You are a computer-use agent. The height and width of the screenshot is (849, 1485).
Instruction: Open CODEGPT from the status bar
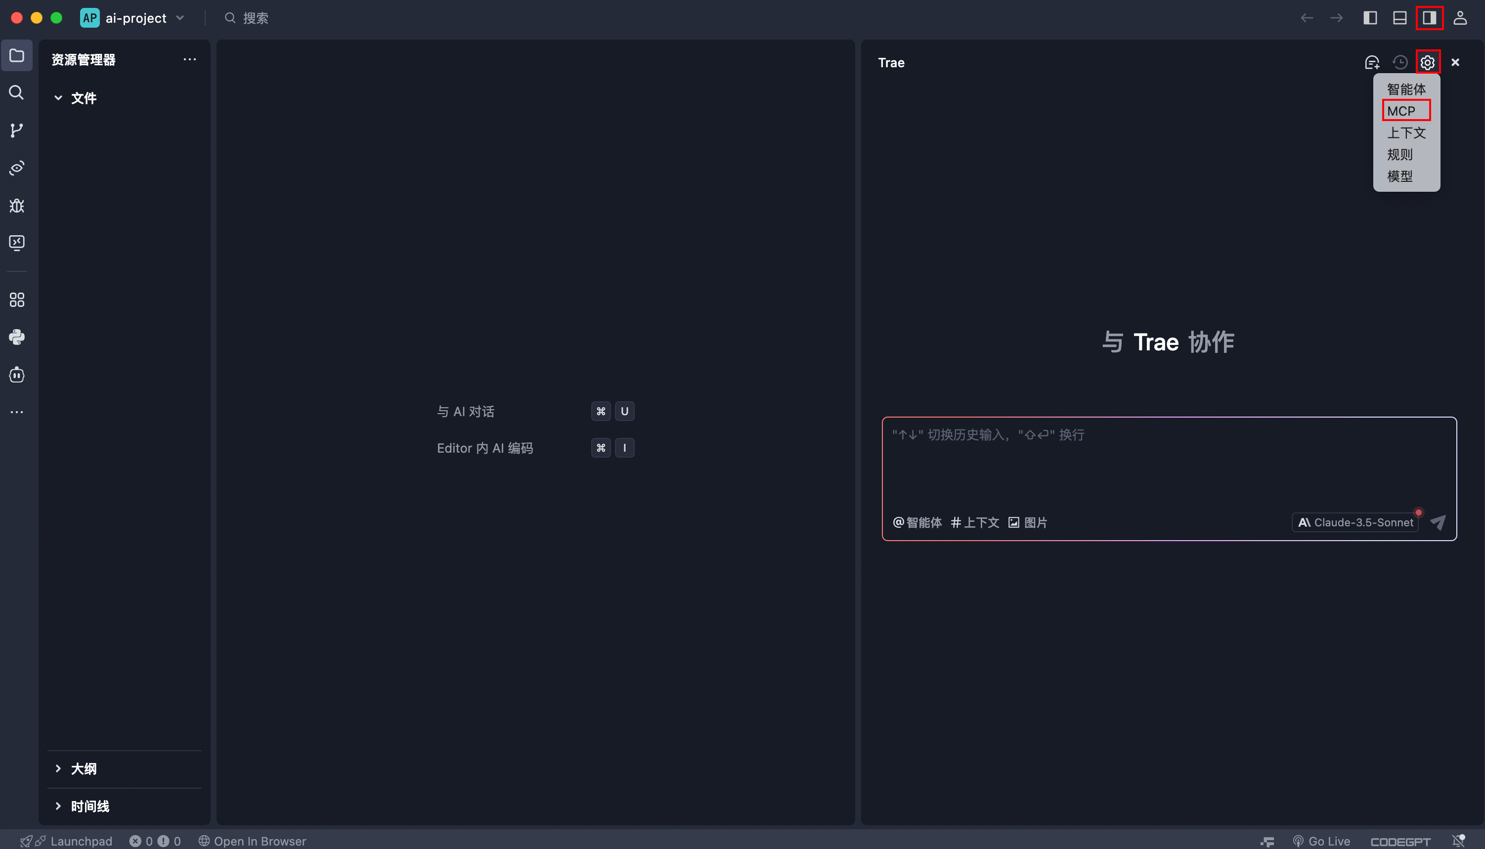click(1400, 840)
